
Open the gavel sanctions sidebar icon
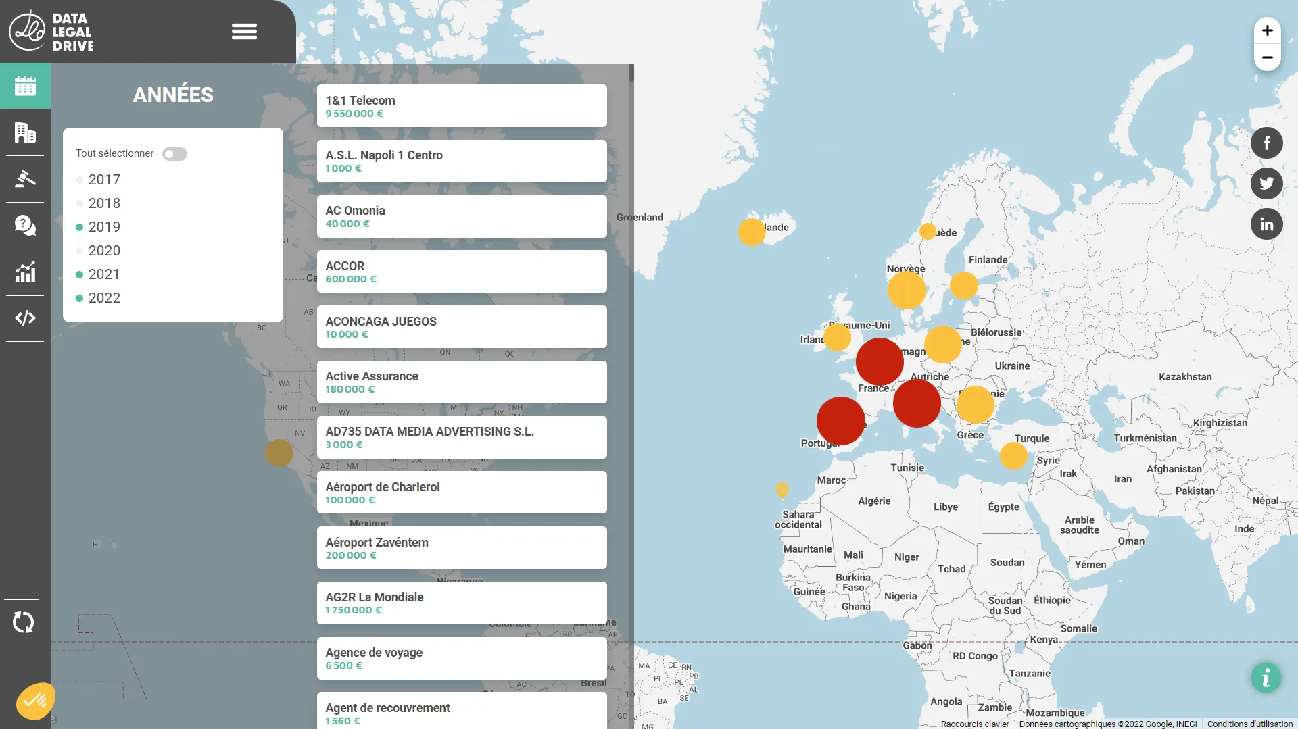(25, 179)
